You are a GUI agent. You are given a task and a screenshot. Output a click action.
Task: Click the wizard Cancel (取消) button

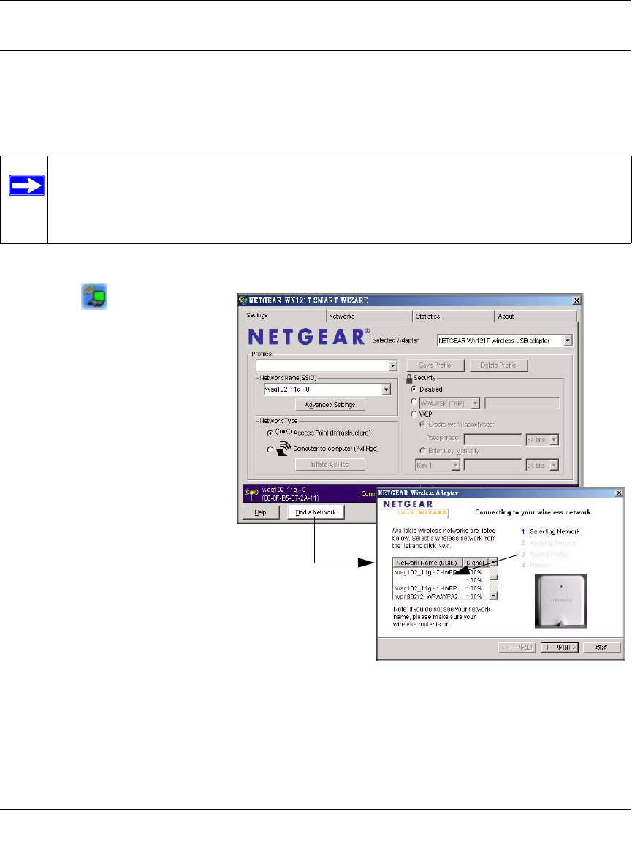point(601,647)
